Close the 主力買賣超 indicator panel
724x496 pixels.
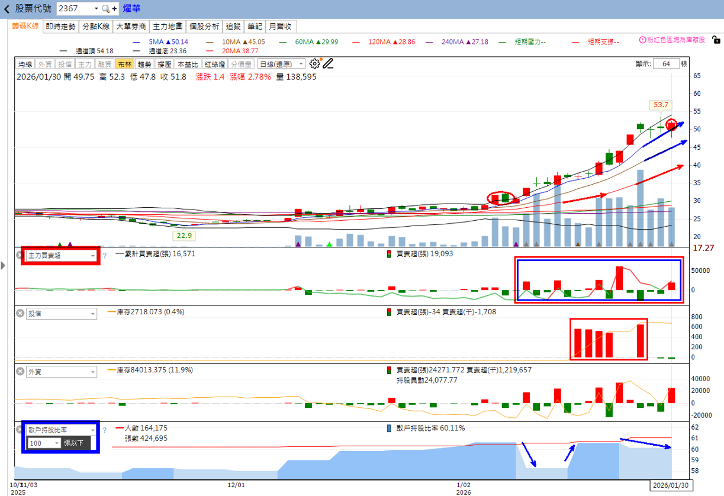point(20,255)
